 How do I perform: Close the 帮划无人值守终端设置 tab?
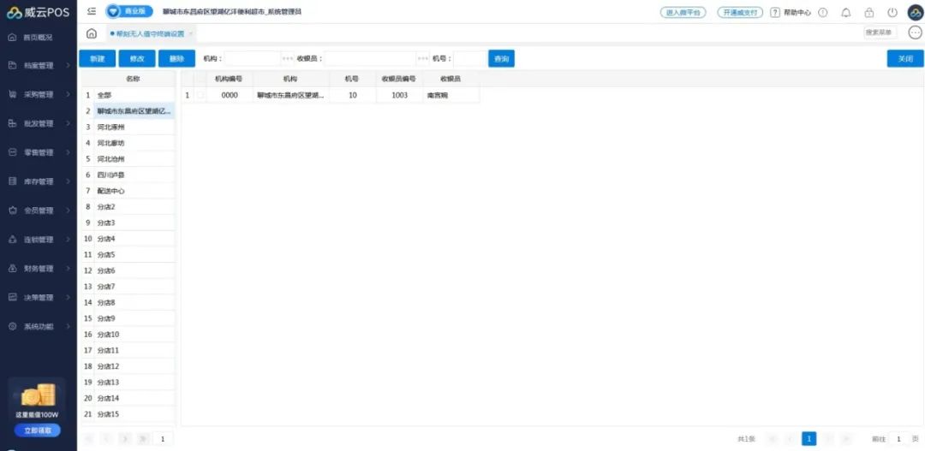tap(190, 33)
